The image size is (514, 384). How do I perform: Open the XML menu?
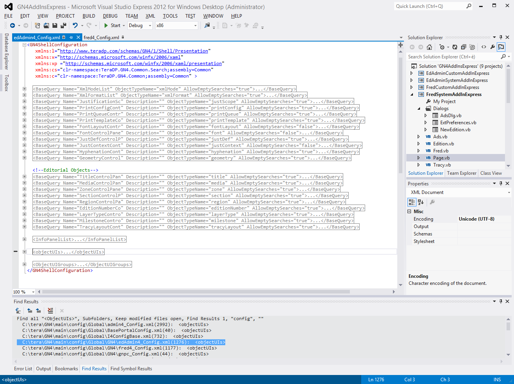pos(150,16)
